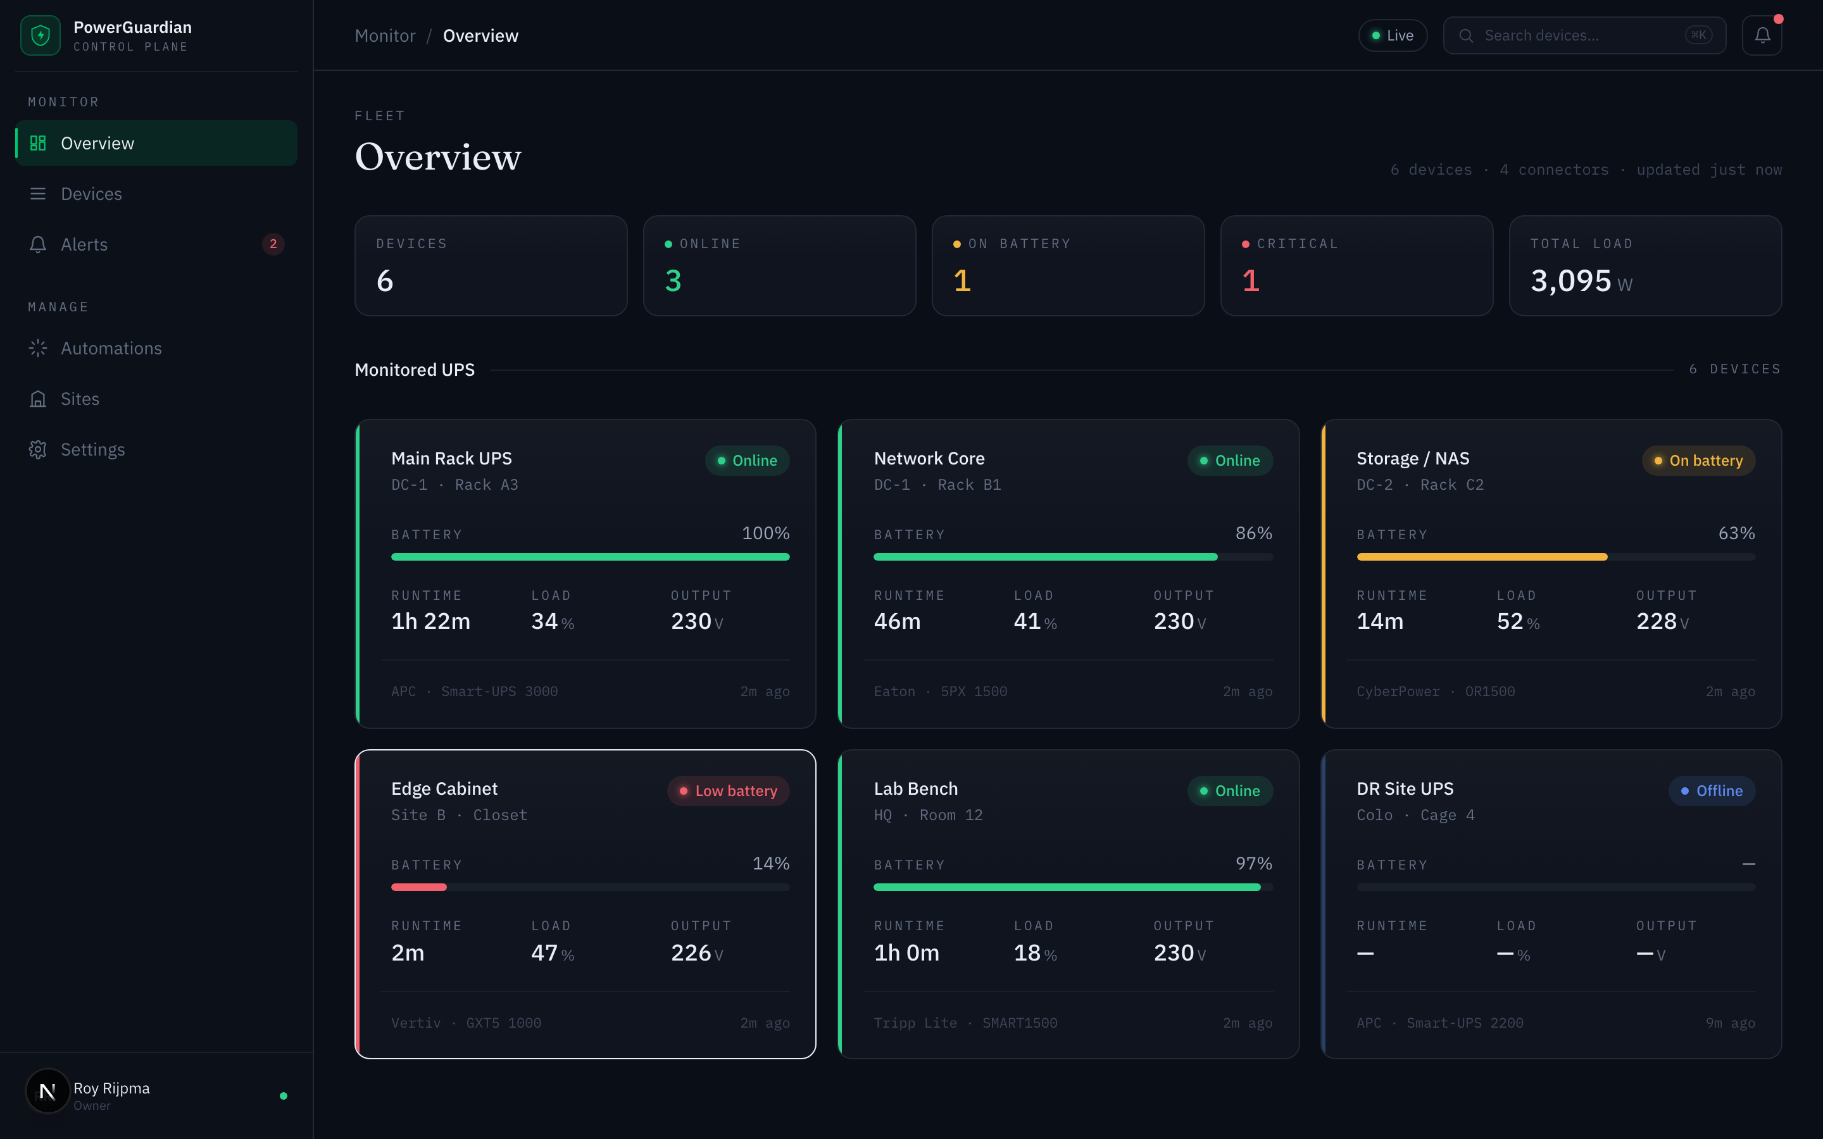This screenshot has width=1823, height=1139.
Task: Click the Critical stat card
Action: click(1356, 266)
